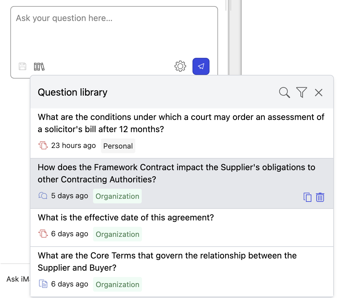The height and width of the screenshot is (302, 343).
Task: Delete the Framework Contract question
Action: 320,197
